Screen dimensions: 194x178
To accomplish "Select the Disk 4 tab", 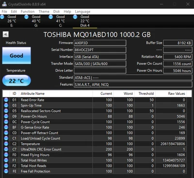I will pyautogui.click(x=85, y=21).
